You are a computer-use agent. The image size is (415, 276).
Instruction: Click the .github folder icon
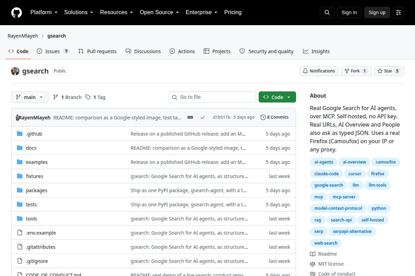click(x=20, y=134)
